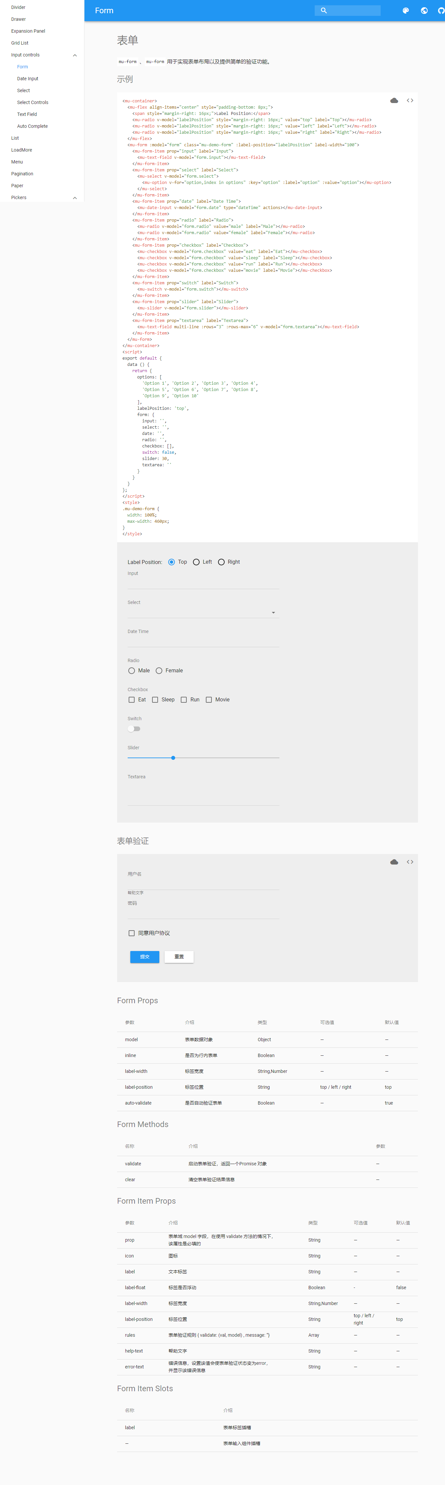
Task: Check the Run checkbox
Action: coord(184,700)
